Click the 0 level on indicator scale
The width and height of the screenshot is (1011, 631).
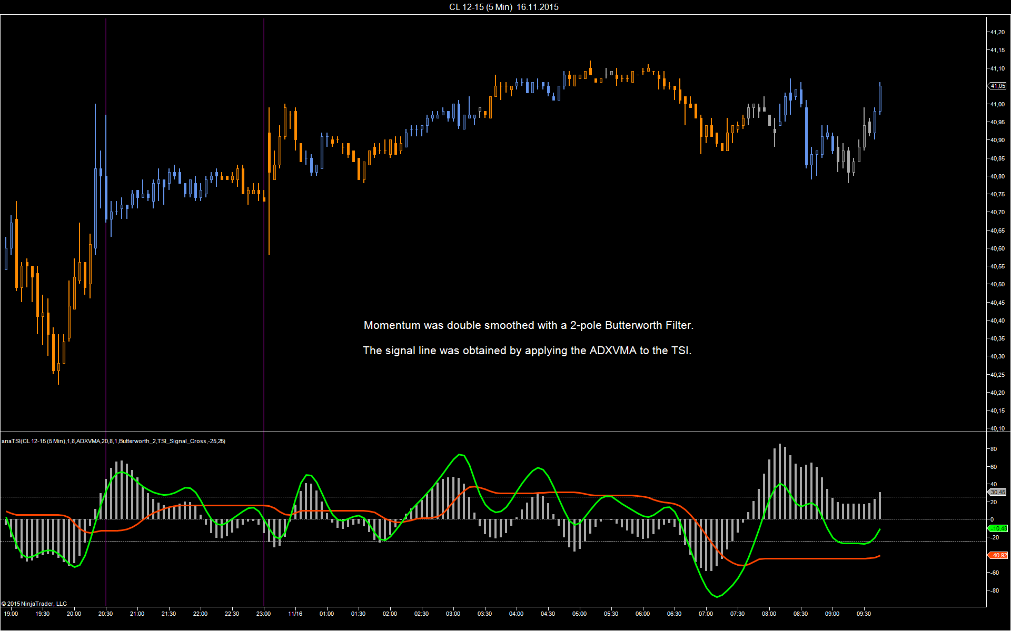(x=992, y=519)
